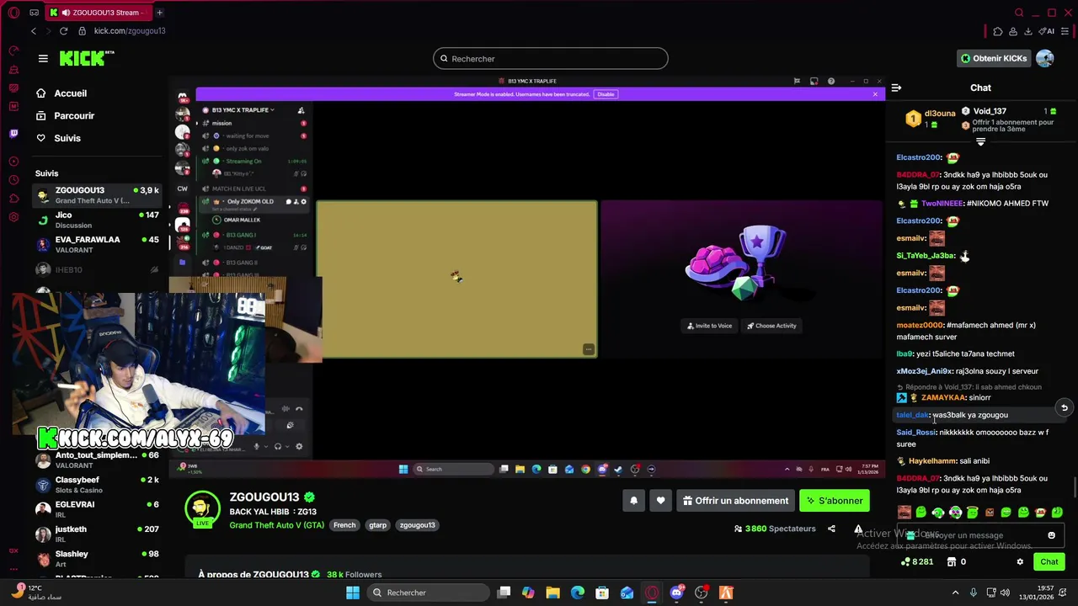Open Opera GX extensions cube in sidebar

(13, 199)
